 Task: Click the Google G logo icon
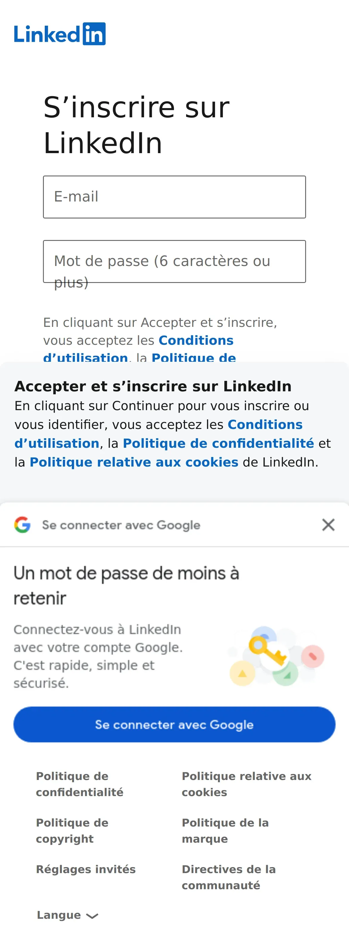22,524
